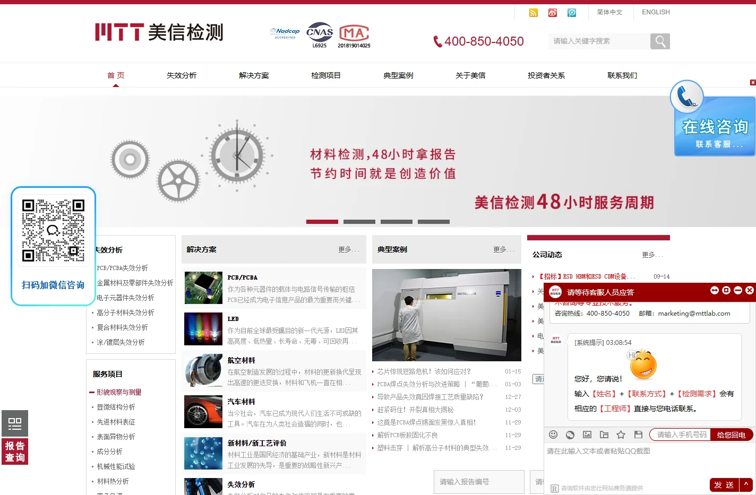Click 更多 in the 典型案例 panel
The height and width of the screenshot is (495, 756).
coord(503,249)
